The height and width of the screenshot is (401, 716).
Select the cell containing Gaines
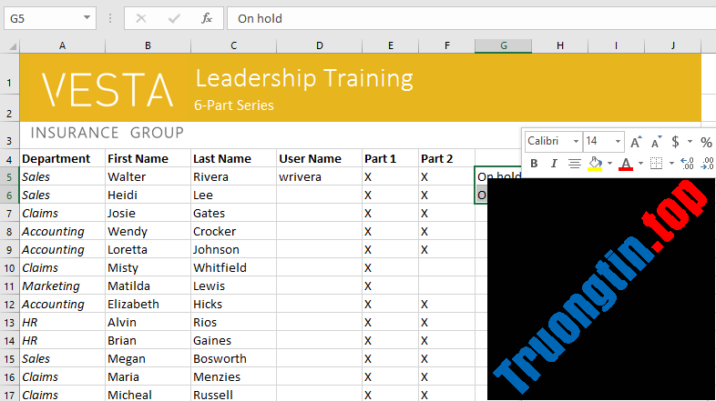coord(234,341)
